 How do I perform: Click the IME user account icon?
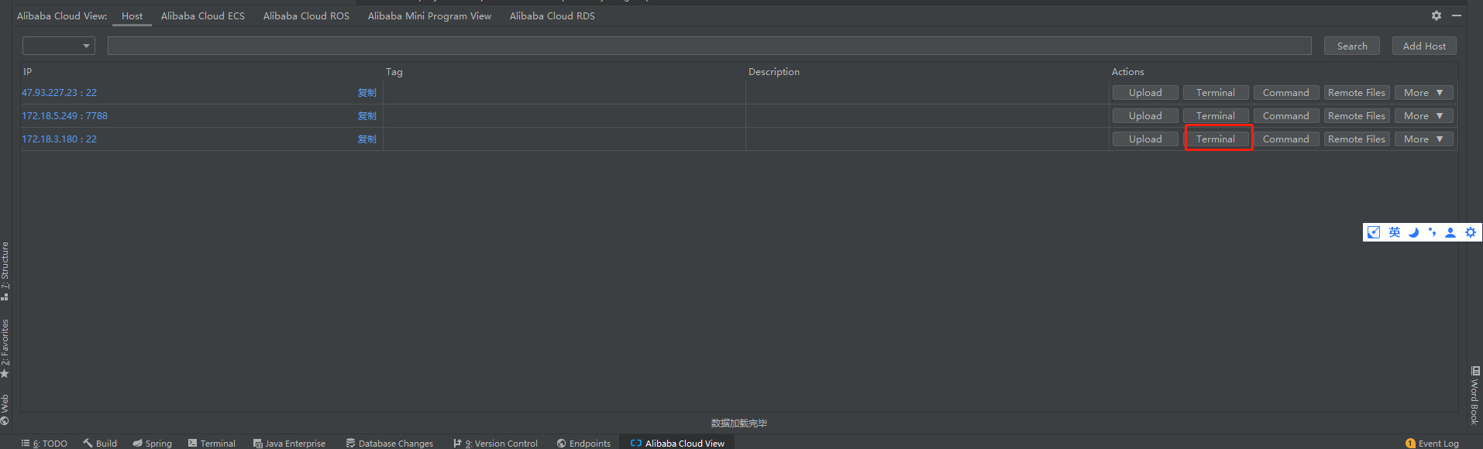(1450, 232)
